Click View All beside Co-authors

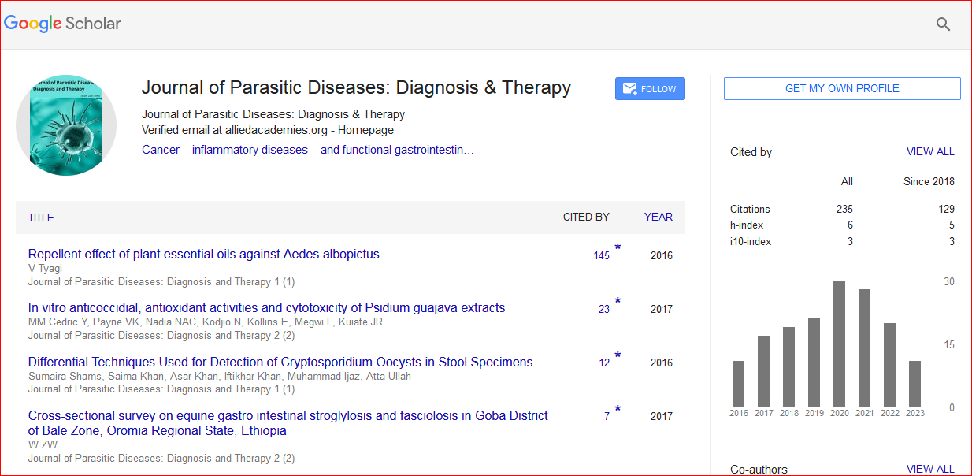point(929,469)
